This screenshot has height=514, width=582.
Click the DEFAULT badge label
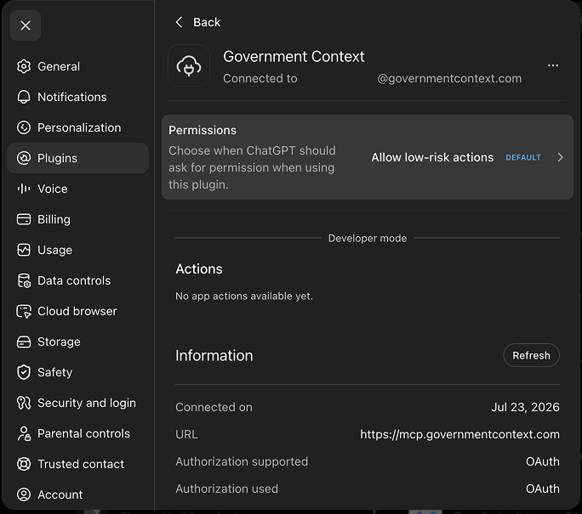tap(523, 157)
